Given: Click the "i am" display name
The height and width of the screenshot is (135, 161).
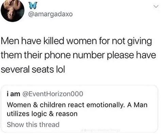Looking at the screenshot, I should pyautogui.click(x=14, y=94).
